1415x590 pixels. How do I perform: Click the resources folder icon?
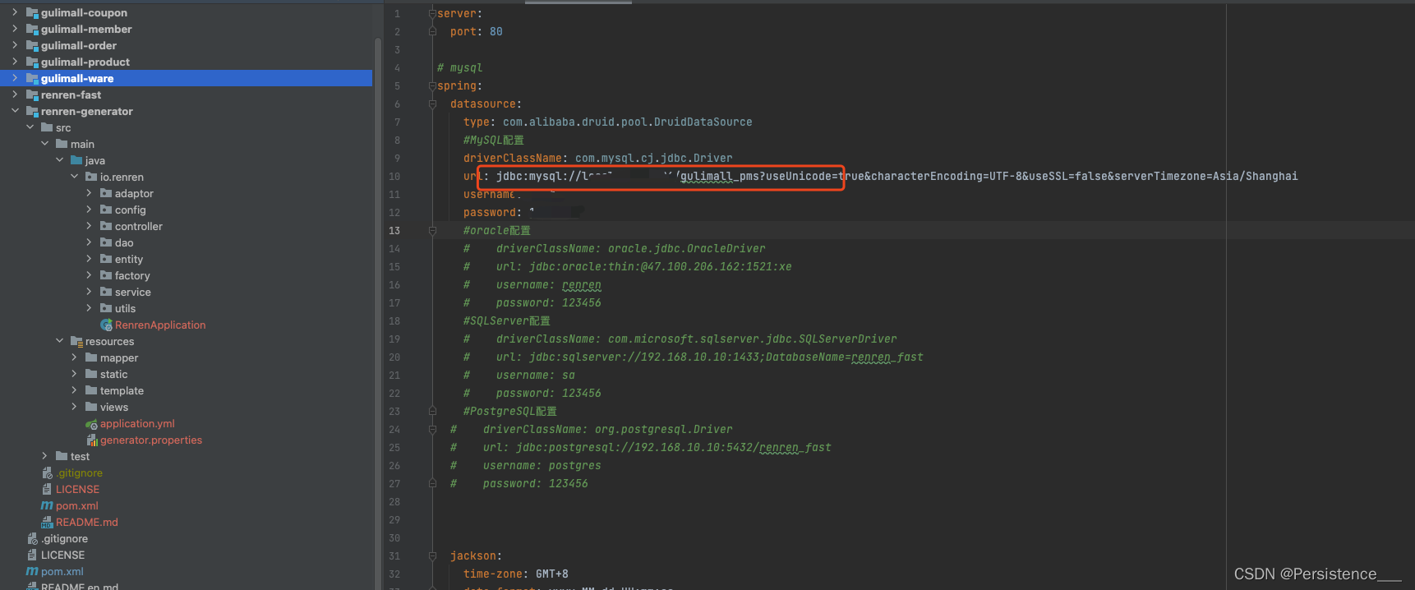[x=76, y=341]
